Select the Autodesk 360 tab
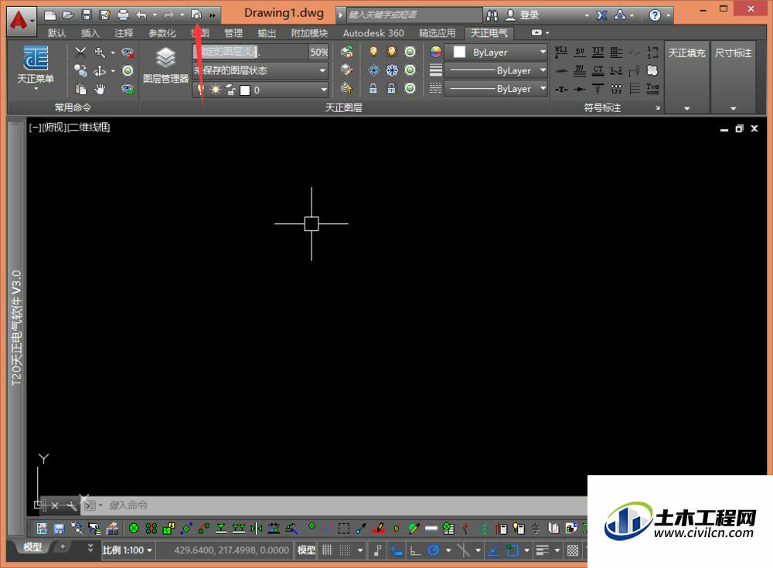773x568 pixels. [373, 33]
